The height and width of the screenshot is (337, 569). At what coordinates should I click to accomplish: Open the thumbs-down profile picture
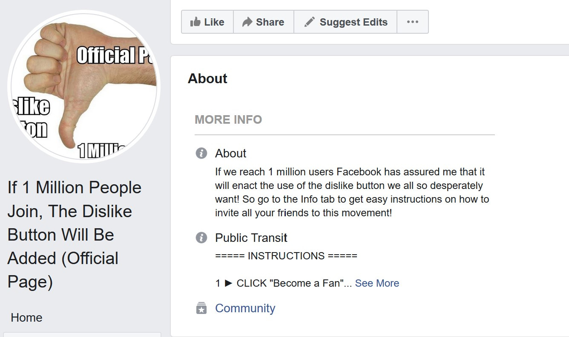84,87
